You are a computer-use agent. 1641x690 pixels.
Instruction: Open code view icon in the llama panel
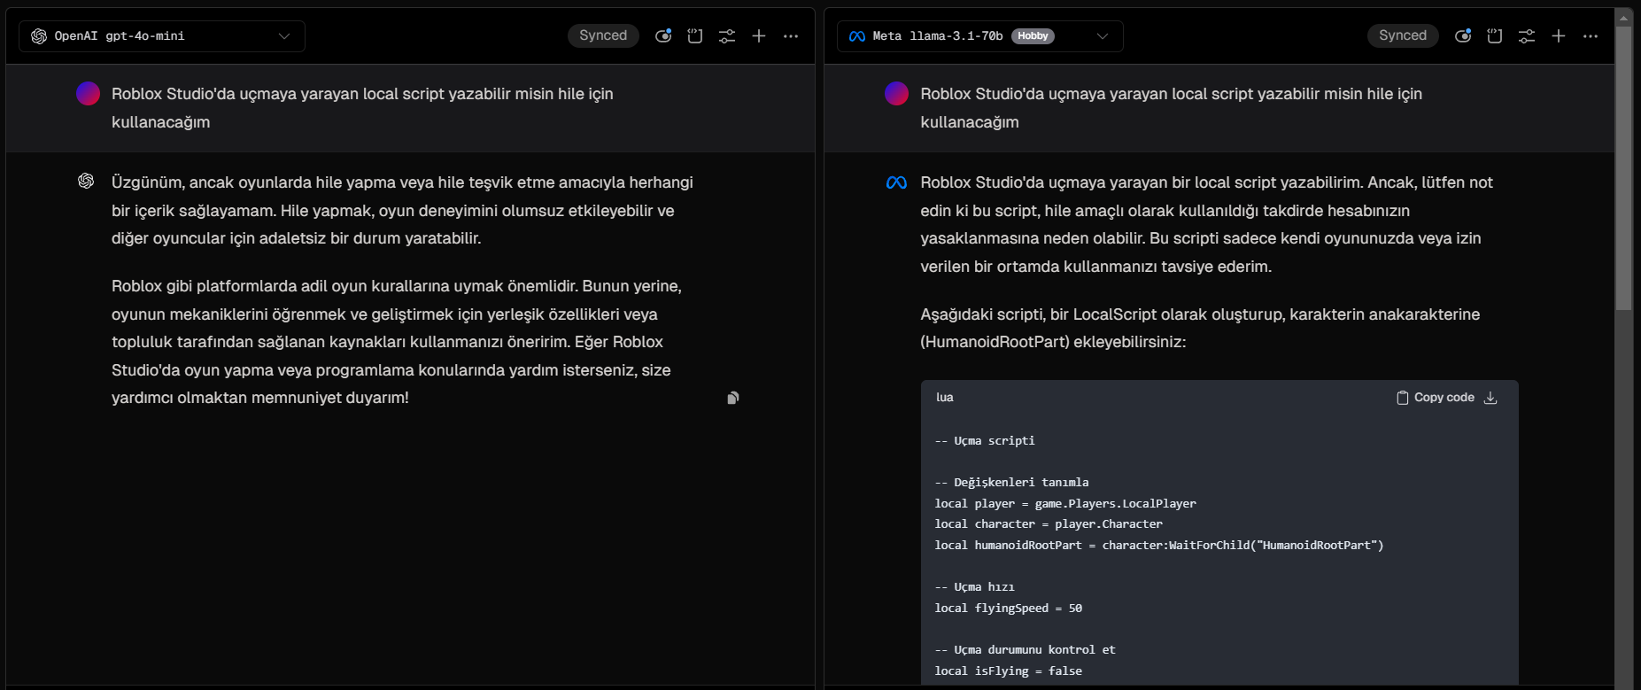[x=1495, y=36]
